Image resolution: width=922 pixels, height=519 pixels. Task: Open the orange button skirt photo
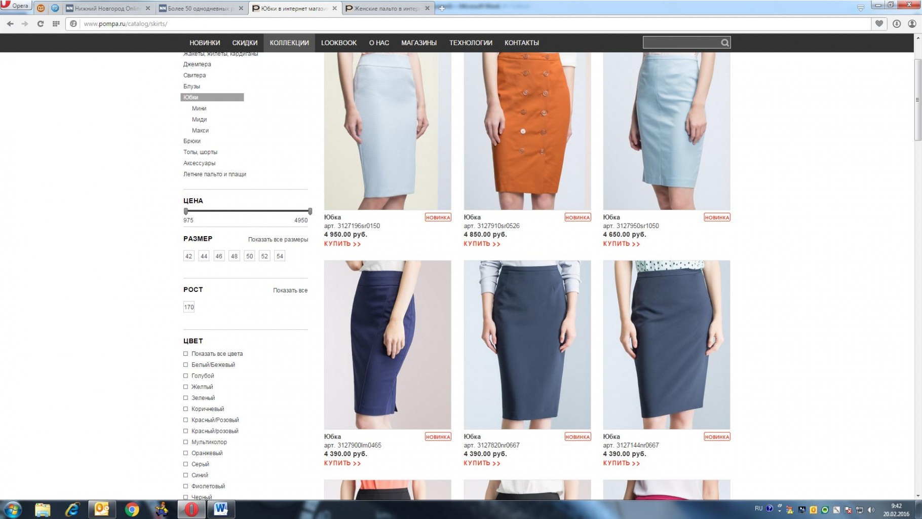pyautogui.click(x=527, y=131)
